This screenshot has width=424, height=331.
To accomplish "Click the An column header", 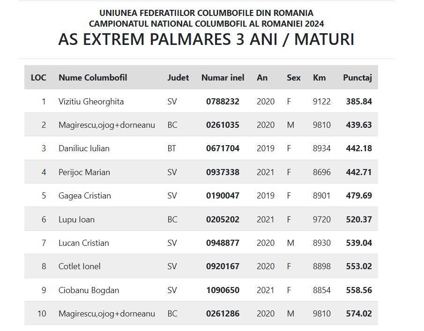I will [x=262, y=78].
